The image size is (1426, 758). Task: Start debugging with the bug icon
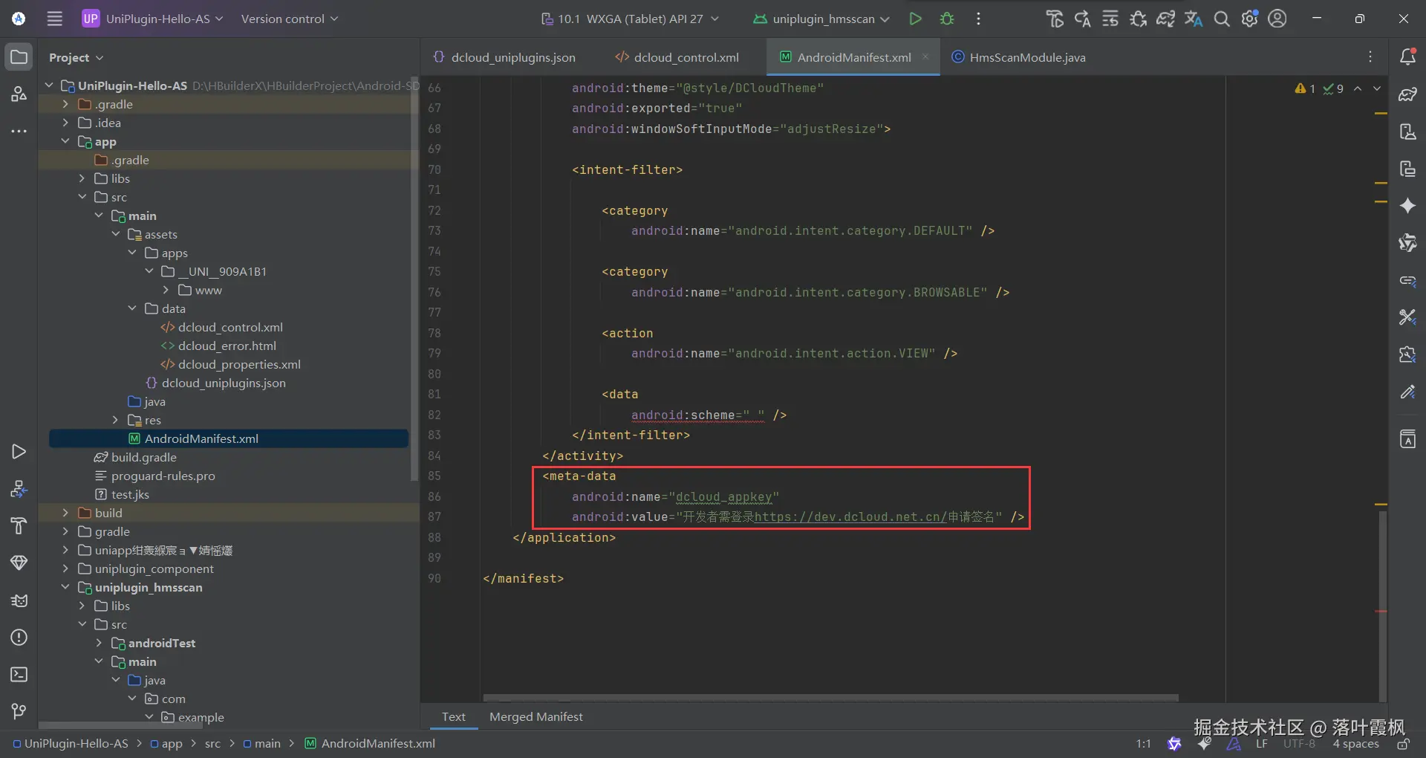(947, 19)
